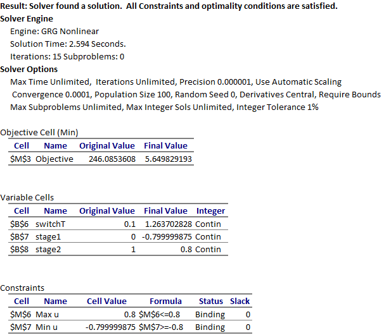384x335 pixels.
Task: Select the Max Time Unlimited options line
Action: (176, 82)
